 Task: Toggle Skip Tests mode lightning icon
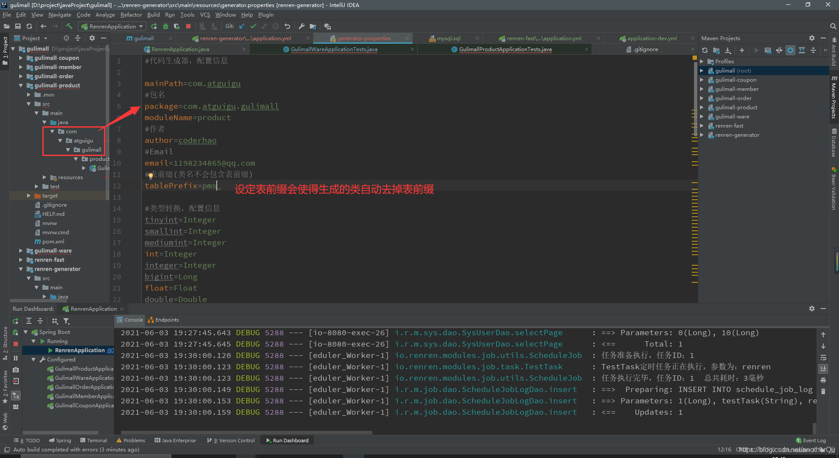(790, 50)
